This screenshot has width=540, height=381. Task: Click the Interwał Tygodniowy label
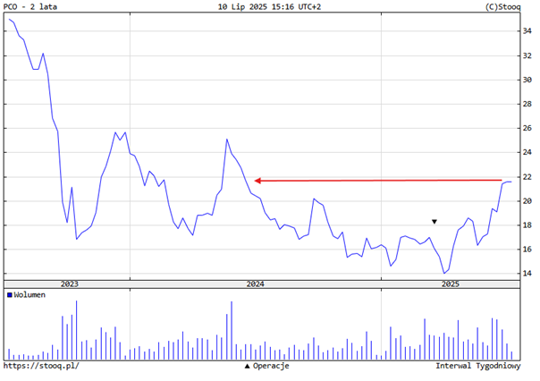click(477, 366)
